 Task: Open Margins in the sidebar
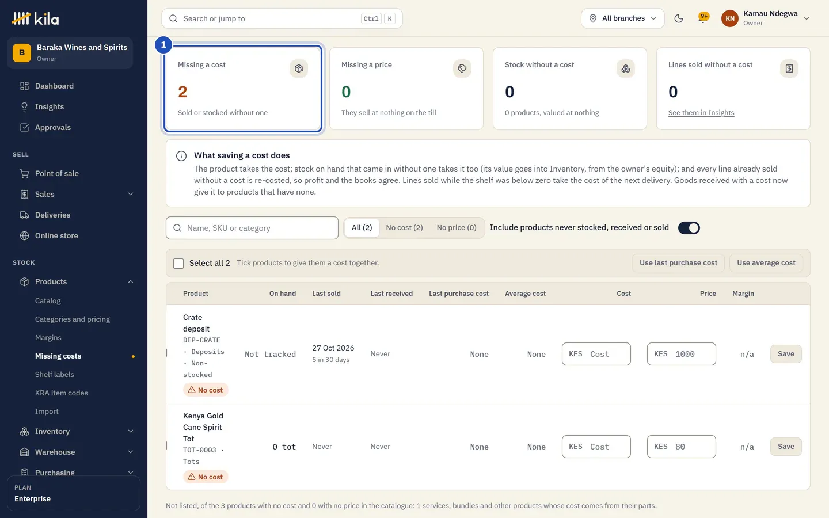click(x=48, y=338)
